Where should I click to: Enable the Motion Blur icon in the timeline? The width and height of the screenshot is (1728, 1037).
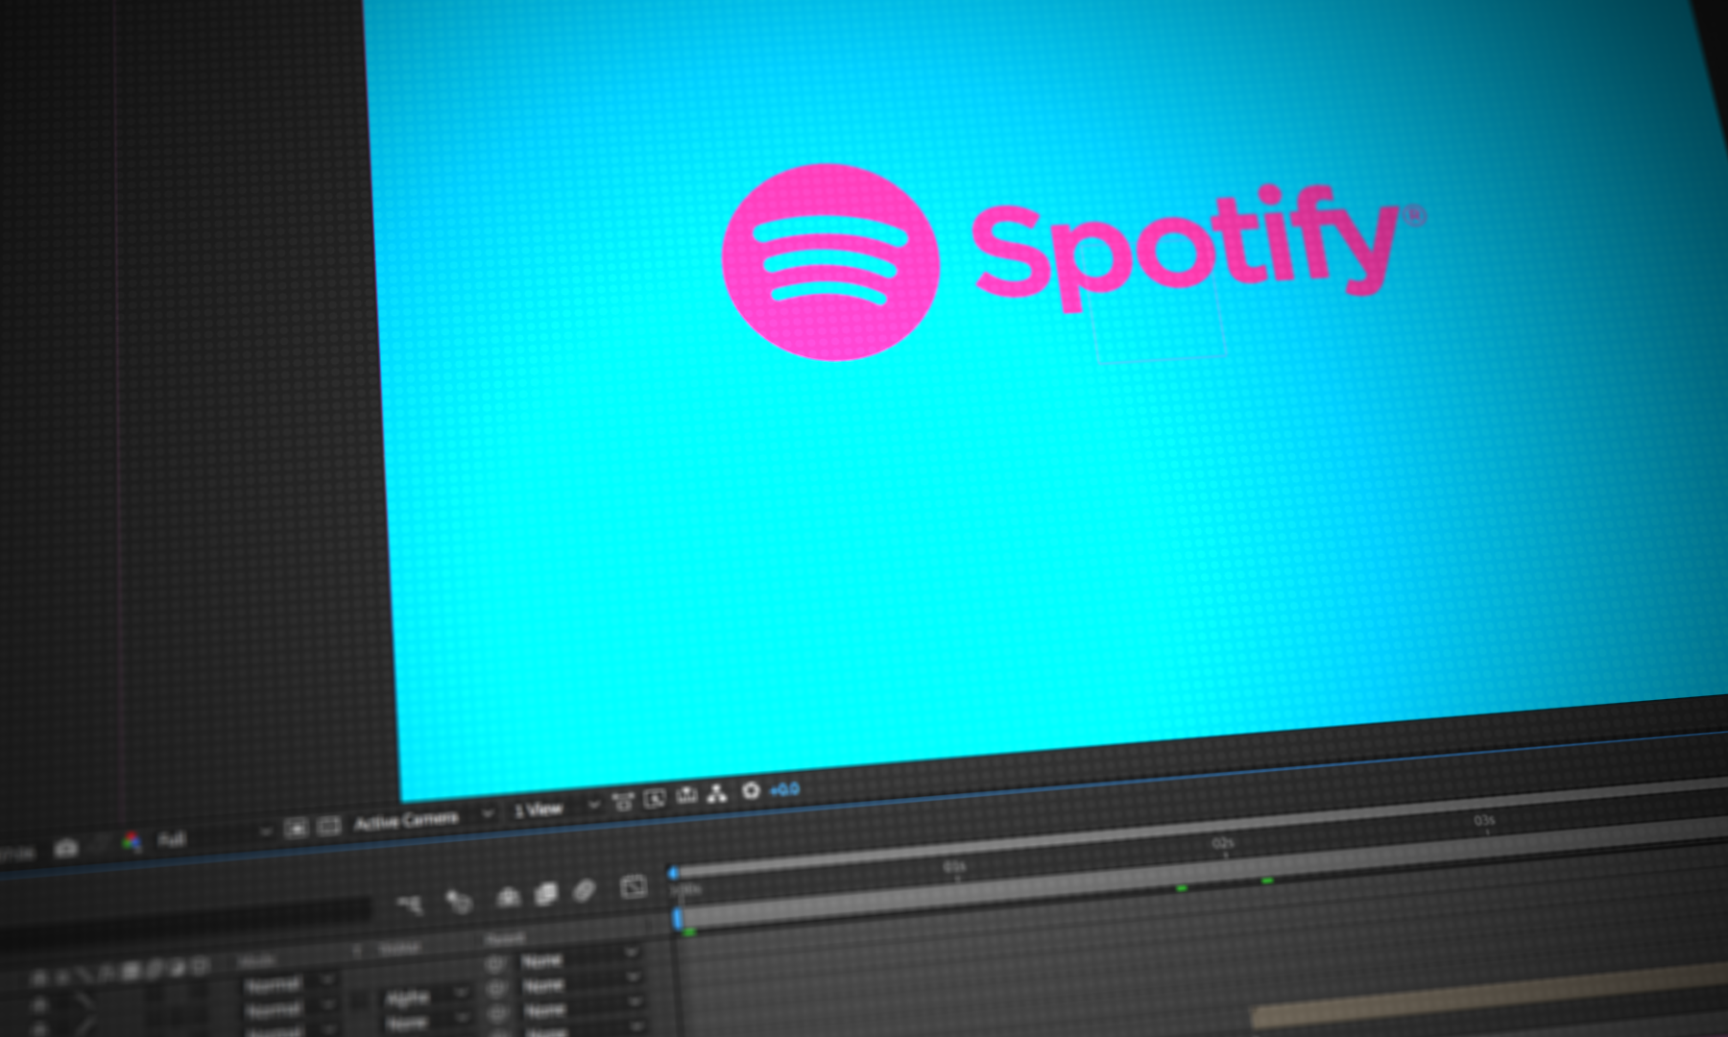[584, 891]
